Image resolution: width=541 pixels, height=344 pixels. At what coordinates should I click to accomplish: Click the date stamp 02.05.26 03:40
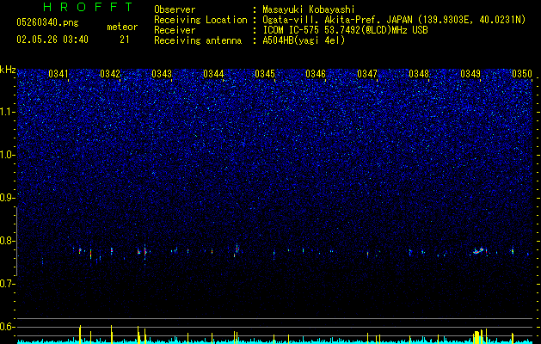[x=52, y=40]
